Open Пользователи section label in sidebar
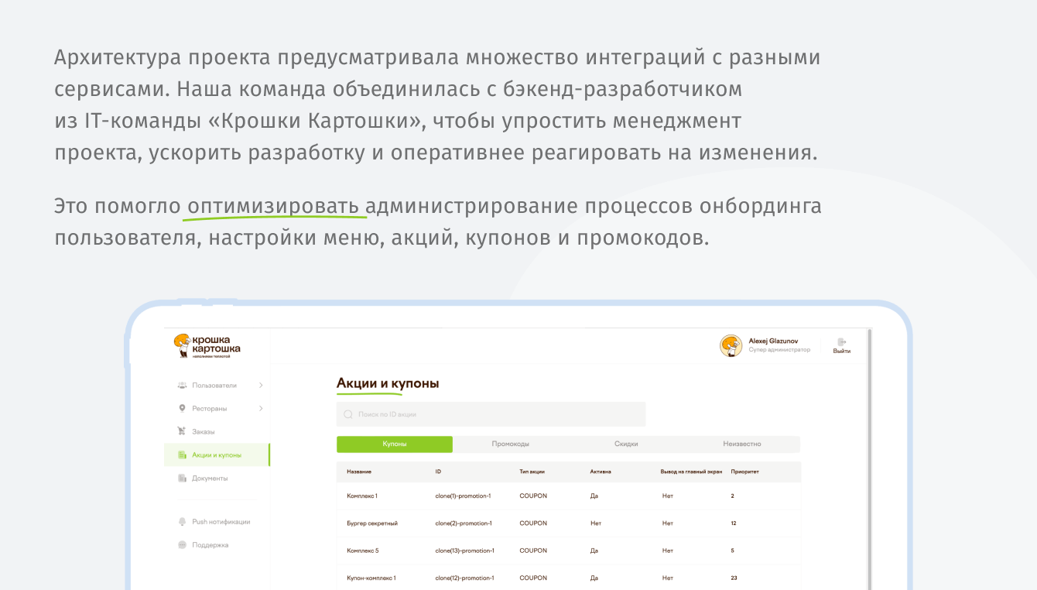 [x=214, y=385]
